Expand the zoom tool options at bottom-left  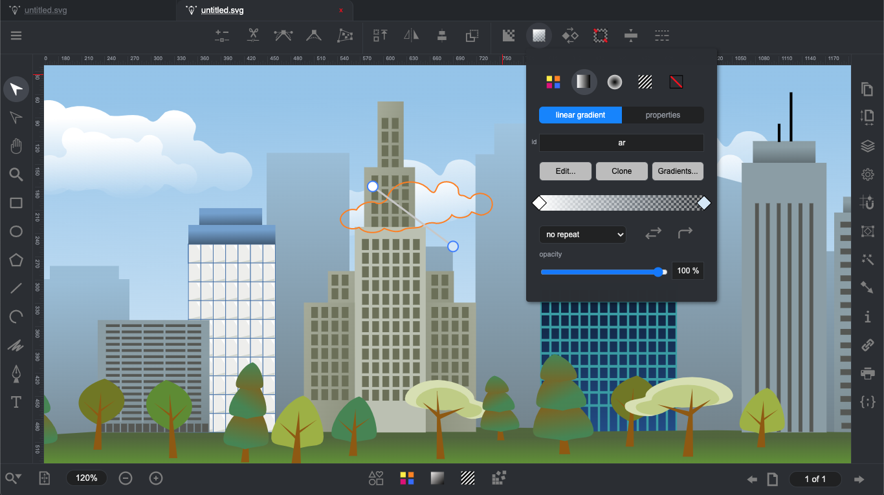(x=14, y=478)
